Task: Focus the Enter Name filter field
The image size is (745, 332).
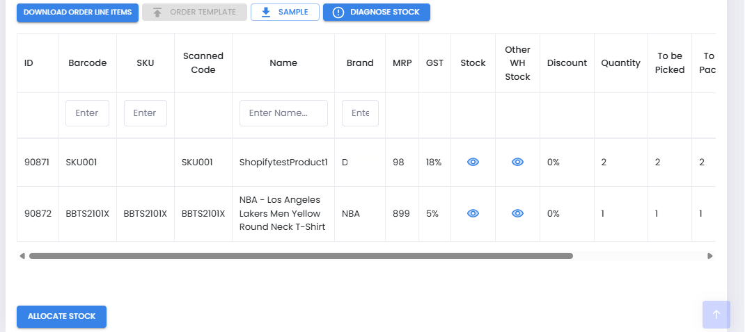Action: click(x=283, y=113)
